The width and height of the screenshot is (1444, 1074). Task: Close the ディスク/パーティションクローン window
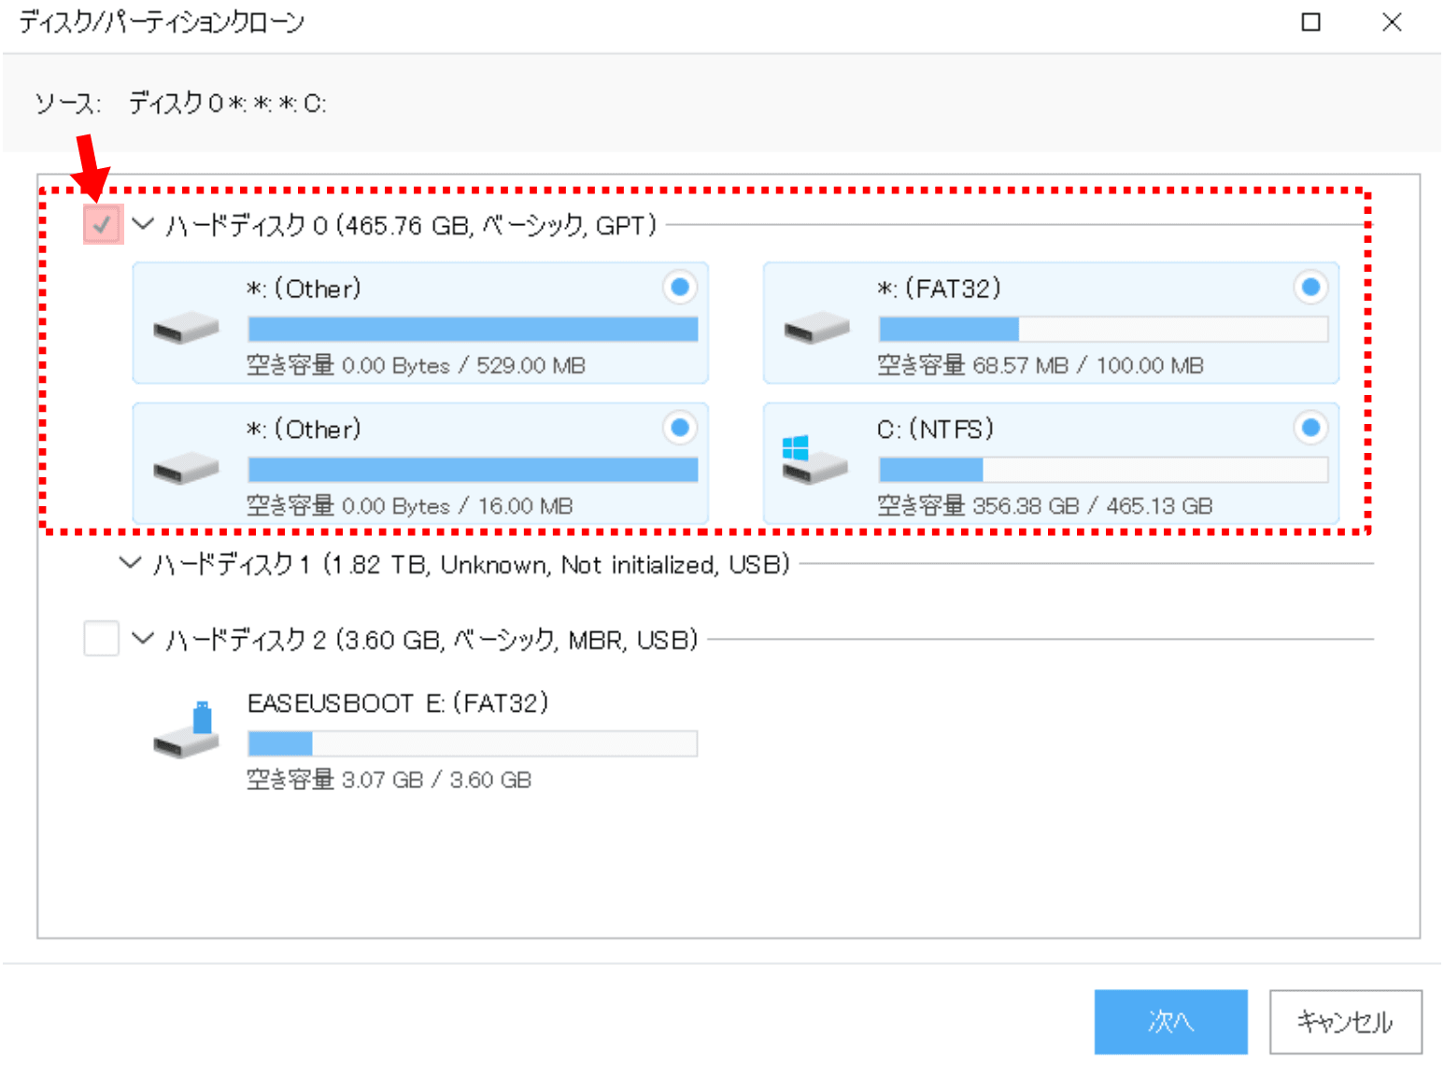pyautogui.click(x=1392, y=22)
